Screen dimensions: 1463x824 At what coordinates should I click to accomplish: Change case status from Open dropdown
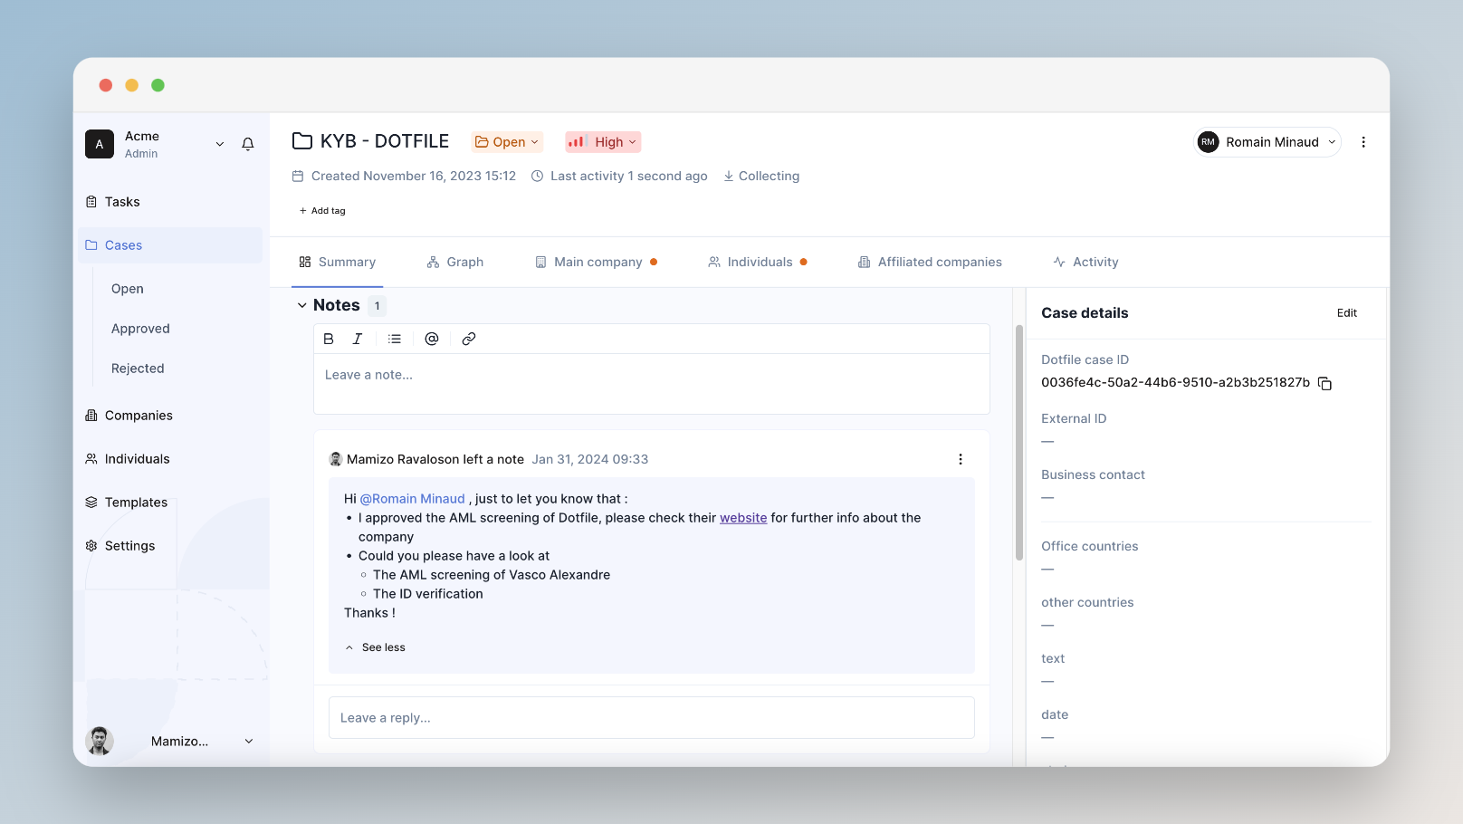(x=507, y=142)
